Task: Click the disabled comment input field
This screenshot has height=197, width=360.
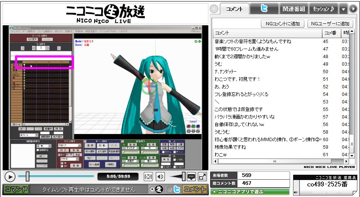Action: pyautogui.click(x=88, y=189)
